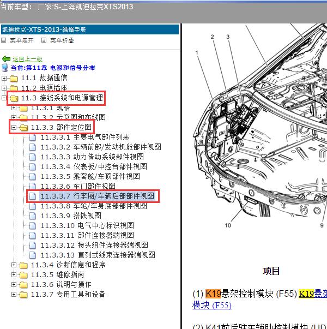
Task: Click the computer icon beside 当前:第11章
Action: (4, 68)
